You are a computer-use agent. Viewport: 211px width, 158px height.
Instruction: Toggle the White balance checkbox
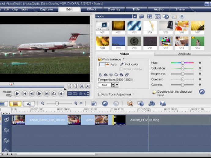[100, 59]
